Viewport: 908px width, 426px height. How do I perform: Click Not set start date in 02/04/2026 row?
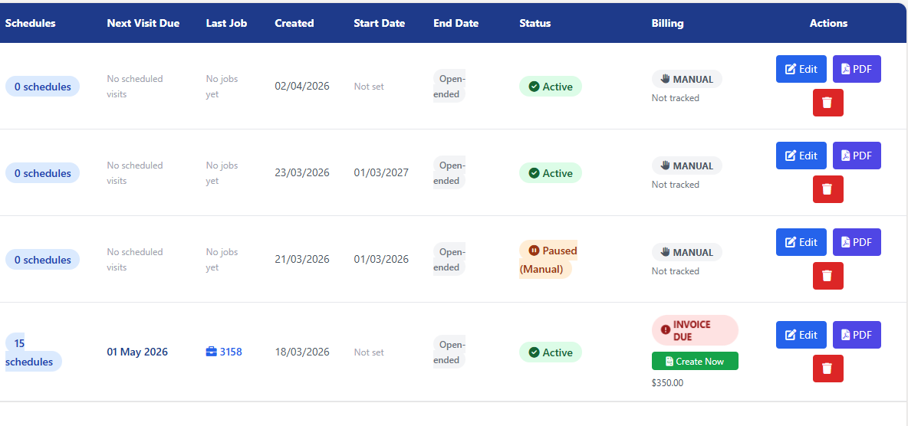point(369,87)
